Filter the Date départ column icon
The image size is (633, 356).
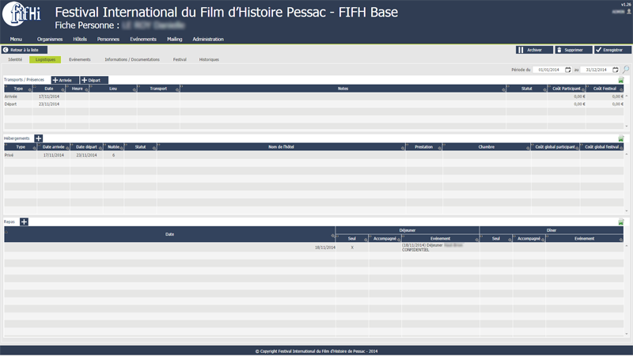100,148
